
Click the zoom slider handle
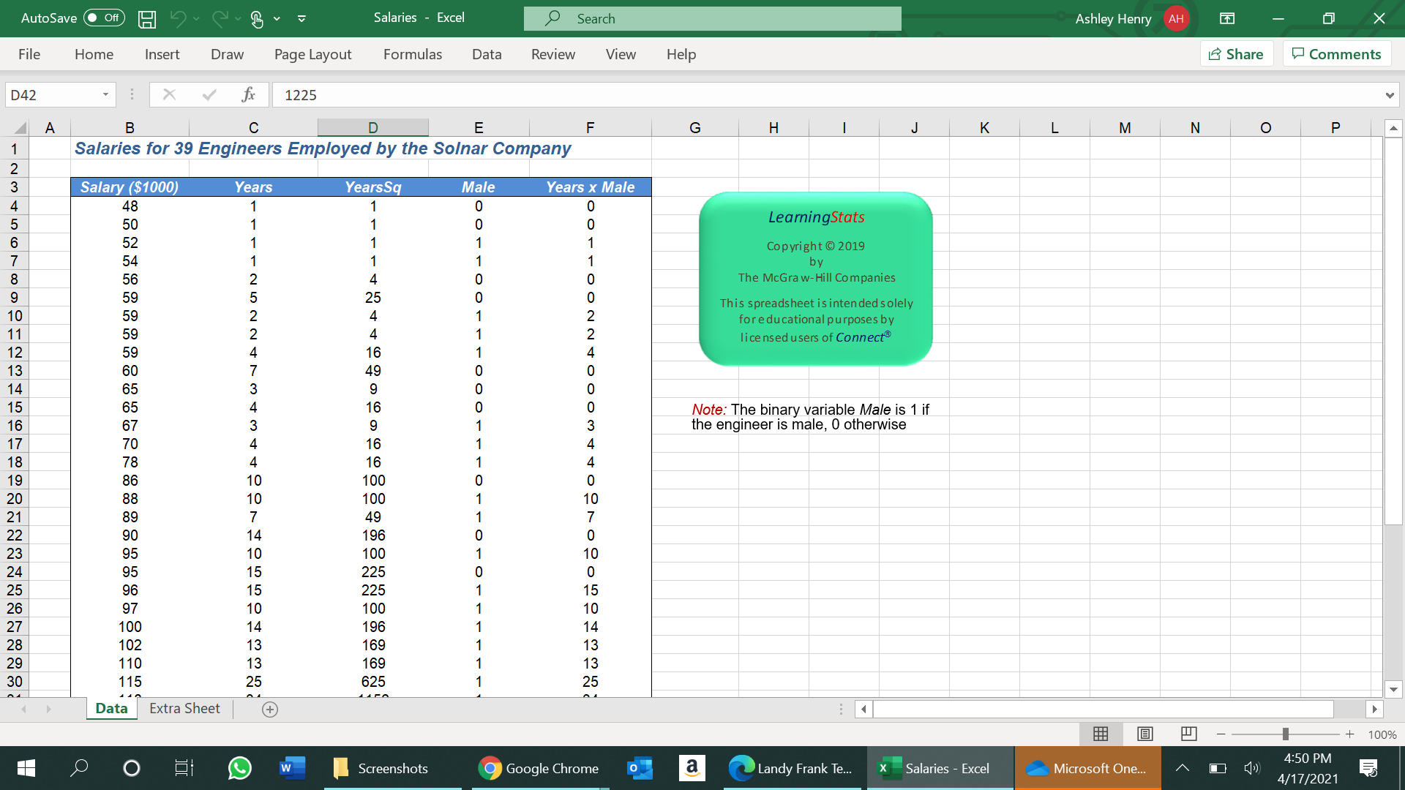(1285, 734)
